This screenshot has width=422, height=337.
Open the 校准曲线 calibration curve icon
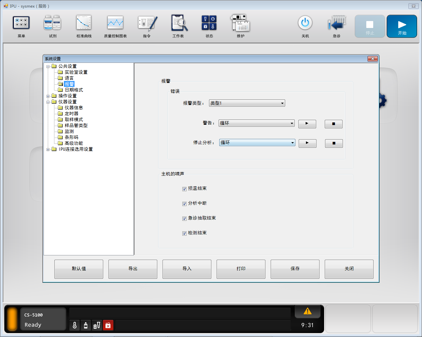coord(84,23)
